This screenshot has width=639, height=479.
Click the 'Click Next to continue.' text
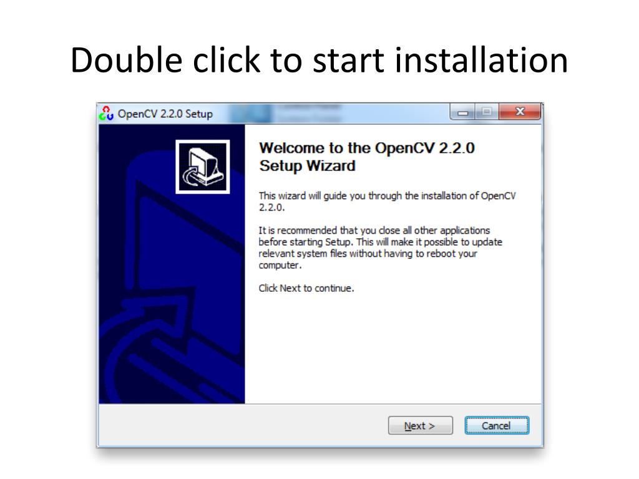click(306, 288)
